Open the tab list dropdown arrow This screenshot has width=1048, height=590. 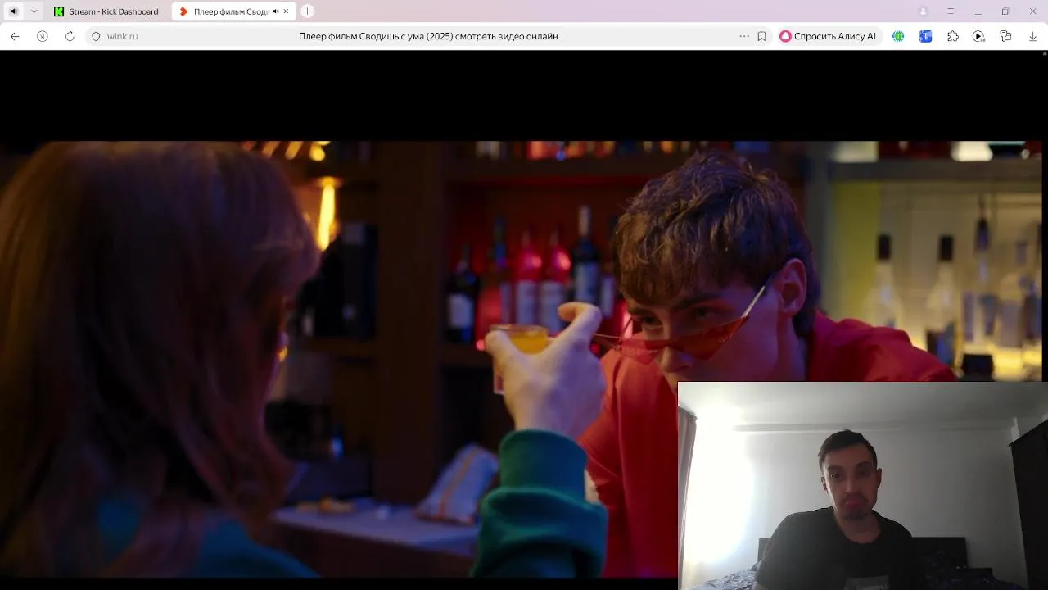click(34, 11)
